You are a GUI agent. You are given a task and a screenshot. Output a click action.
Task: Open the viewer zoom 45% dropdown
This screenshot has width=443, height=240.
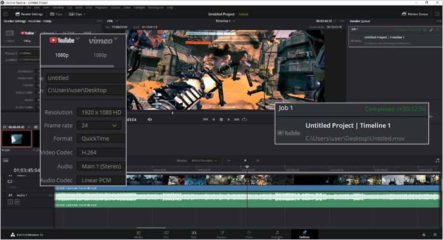coord(112,21)
